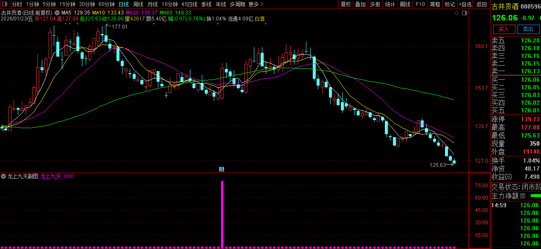This screenshot has width=541, height=249.
Task: Click the MA10: 133.43 indicator label
Action: [x=108, y=13]
